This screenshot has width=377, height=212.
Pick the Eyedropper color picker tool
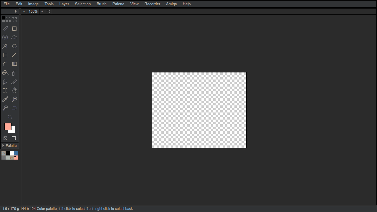tap(5, 99)
